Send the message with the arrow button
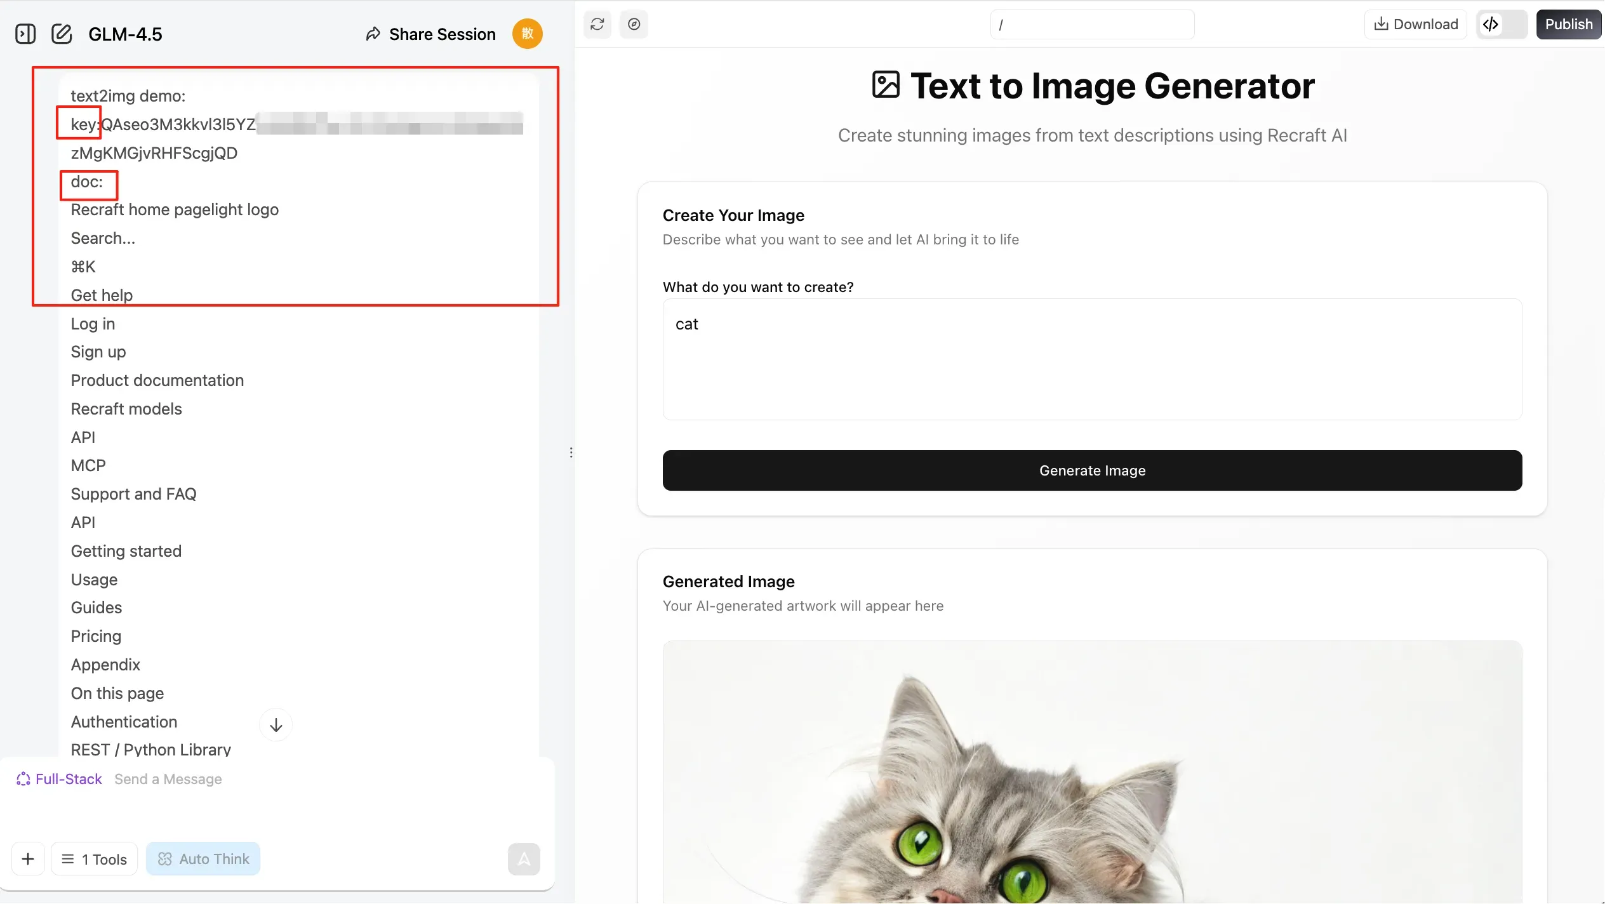Screen dimensions: 1605x904 [524, 859]
